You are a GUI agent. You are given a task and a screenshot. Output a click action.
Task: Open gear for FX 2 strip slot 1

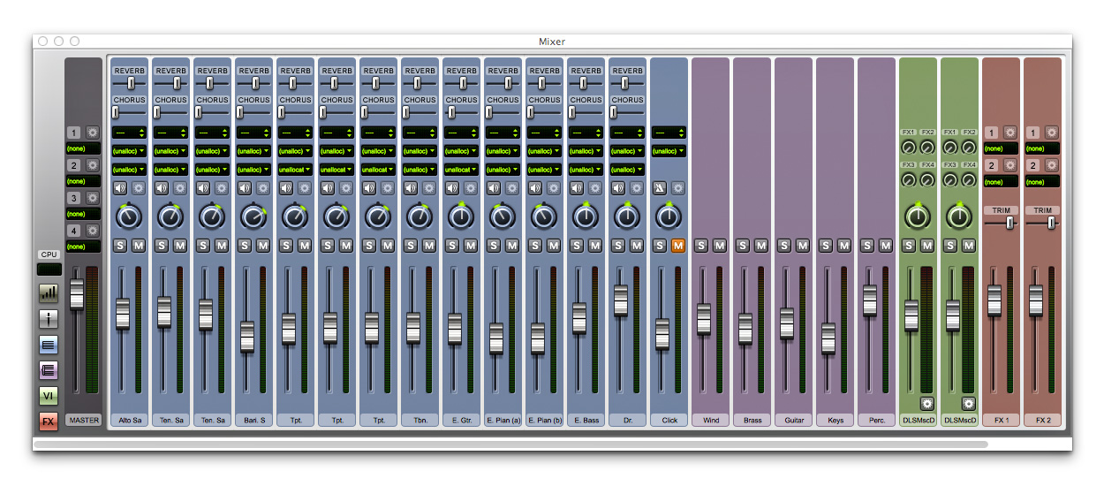point(1052,133)
